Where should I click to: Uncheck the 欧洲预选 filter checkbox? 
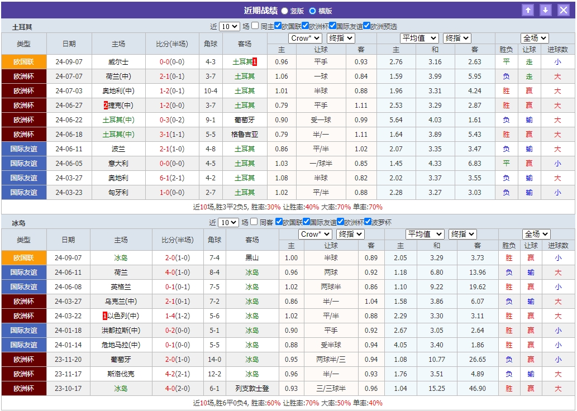366,25
